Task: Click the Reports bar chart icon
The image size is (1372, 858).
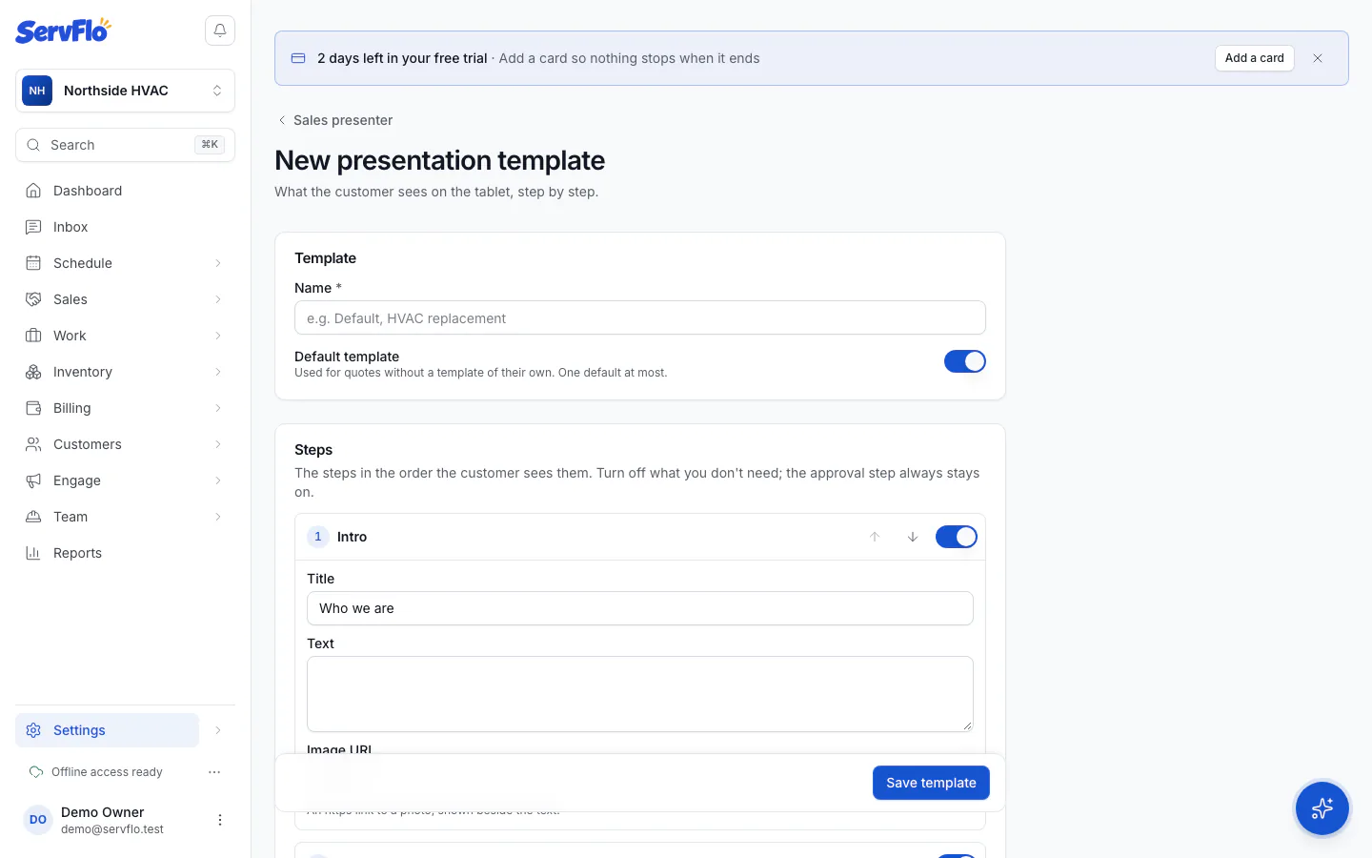Action: pos(33,553)
